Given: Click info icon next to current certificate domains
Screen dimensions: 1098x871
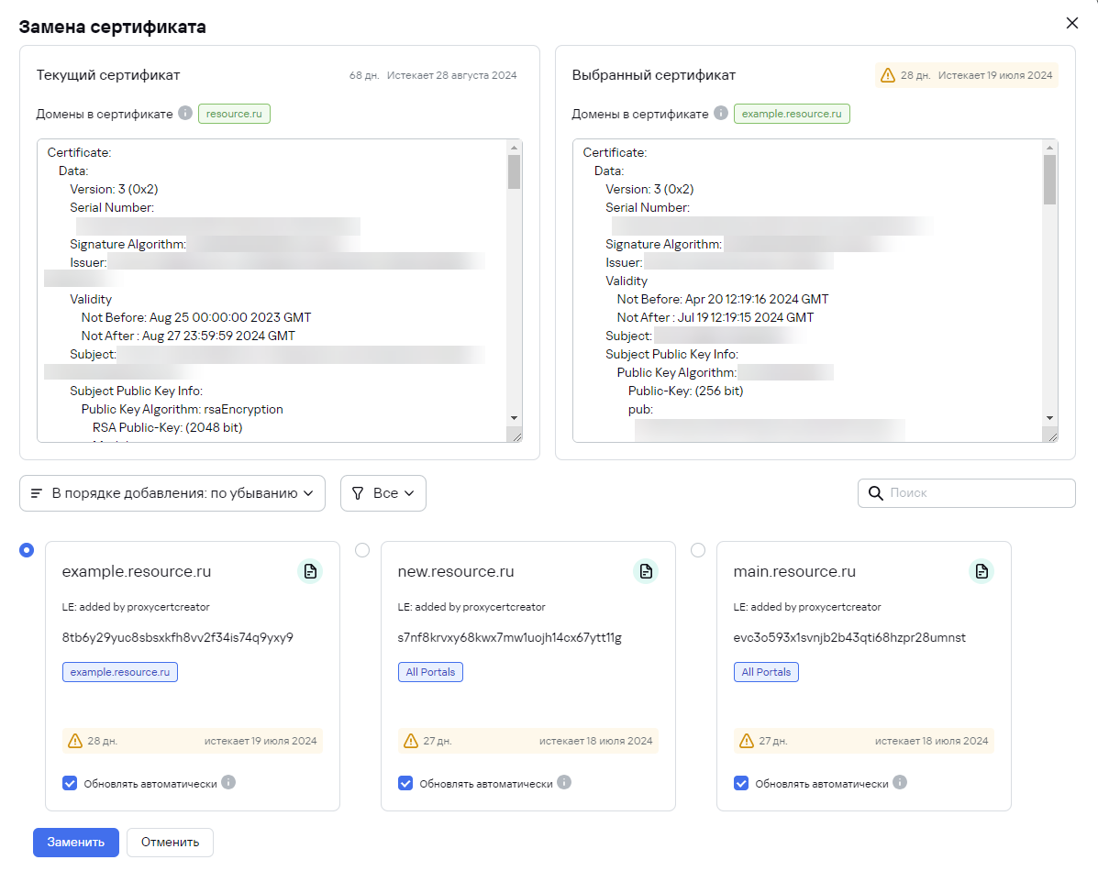Looking at the screenshot, I should point(185,114).
